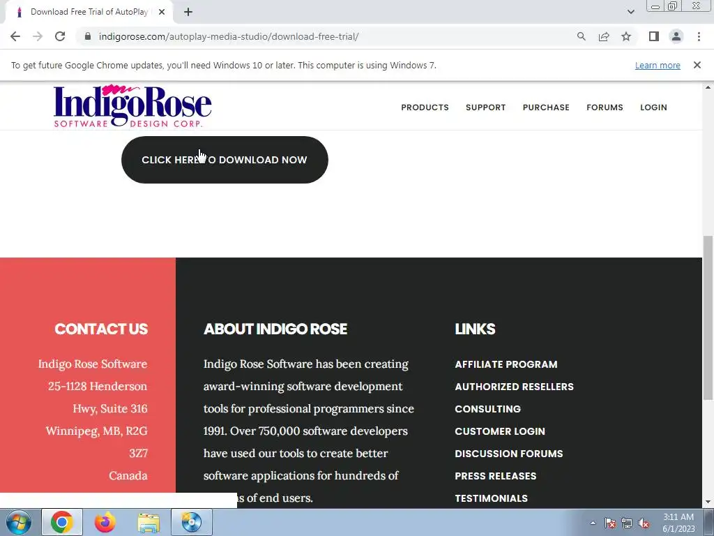The height and width of the screenshot is (536, 714).
Task: Share this page via share icon
Action: (x=604, y=36)
